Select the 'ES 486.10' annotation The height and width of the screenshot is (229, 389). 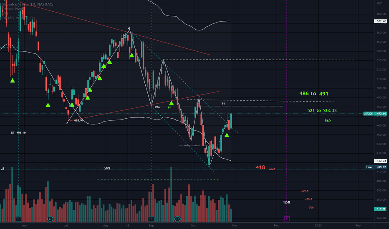[18, 133]
